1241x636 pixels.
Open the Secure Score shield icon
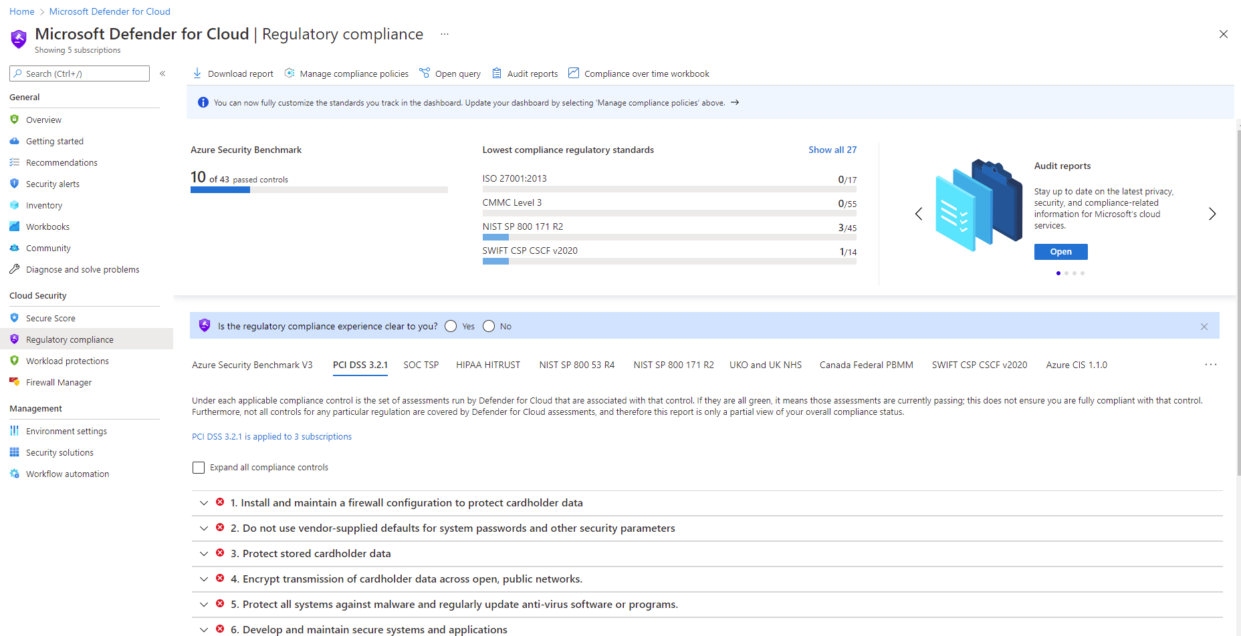tap(15, 318)
